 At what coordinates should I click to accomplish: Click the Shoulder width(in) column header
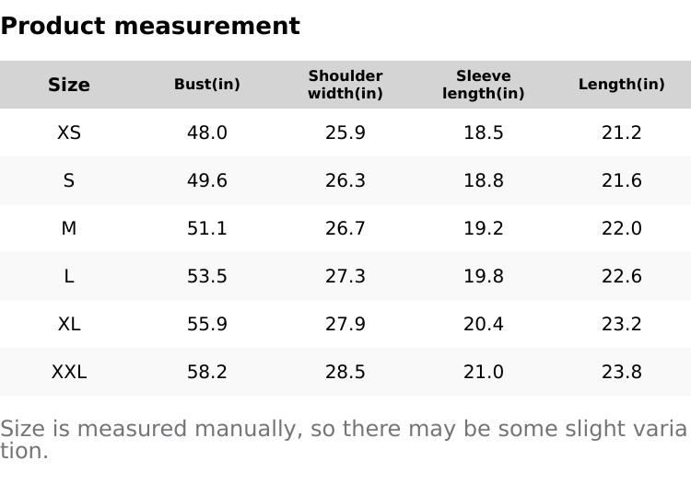tap(345, 85)
